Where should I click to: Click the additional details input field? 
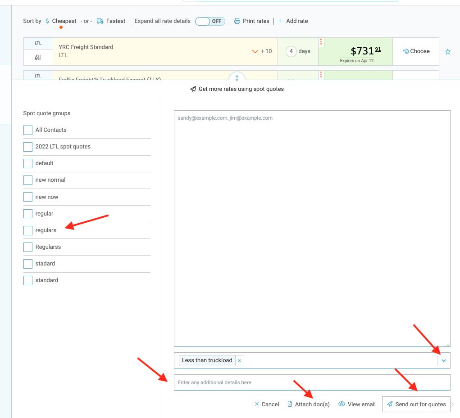point(312,382)
